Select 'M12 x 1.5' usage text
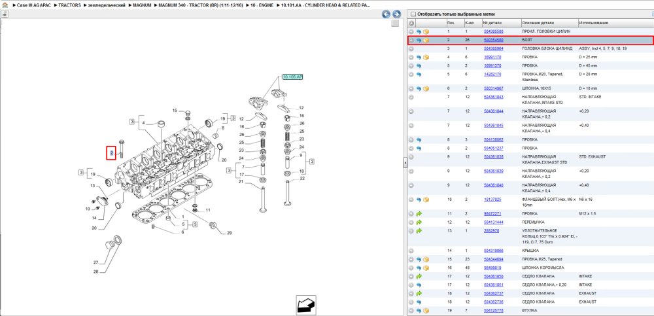The height and width of the screenshot is (316, 654). 588,214
